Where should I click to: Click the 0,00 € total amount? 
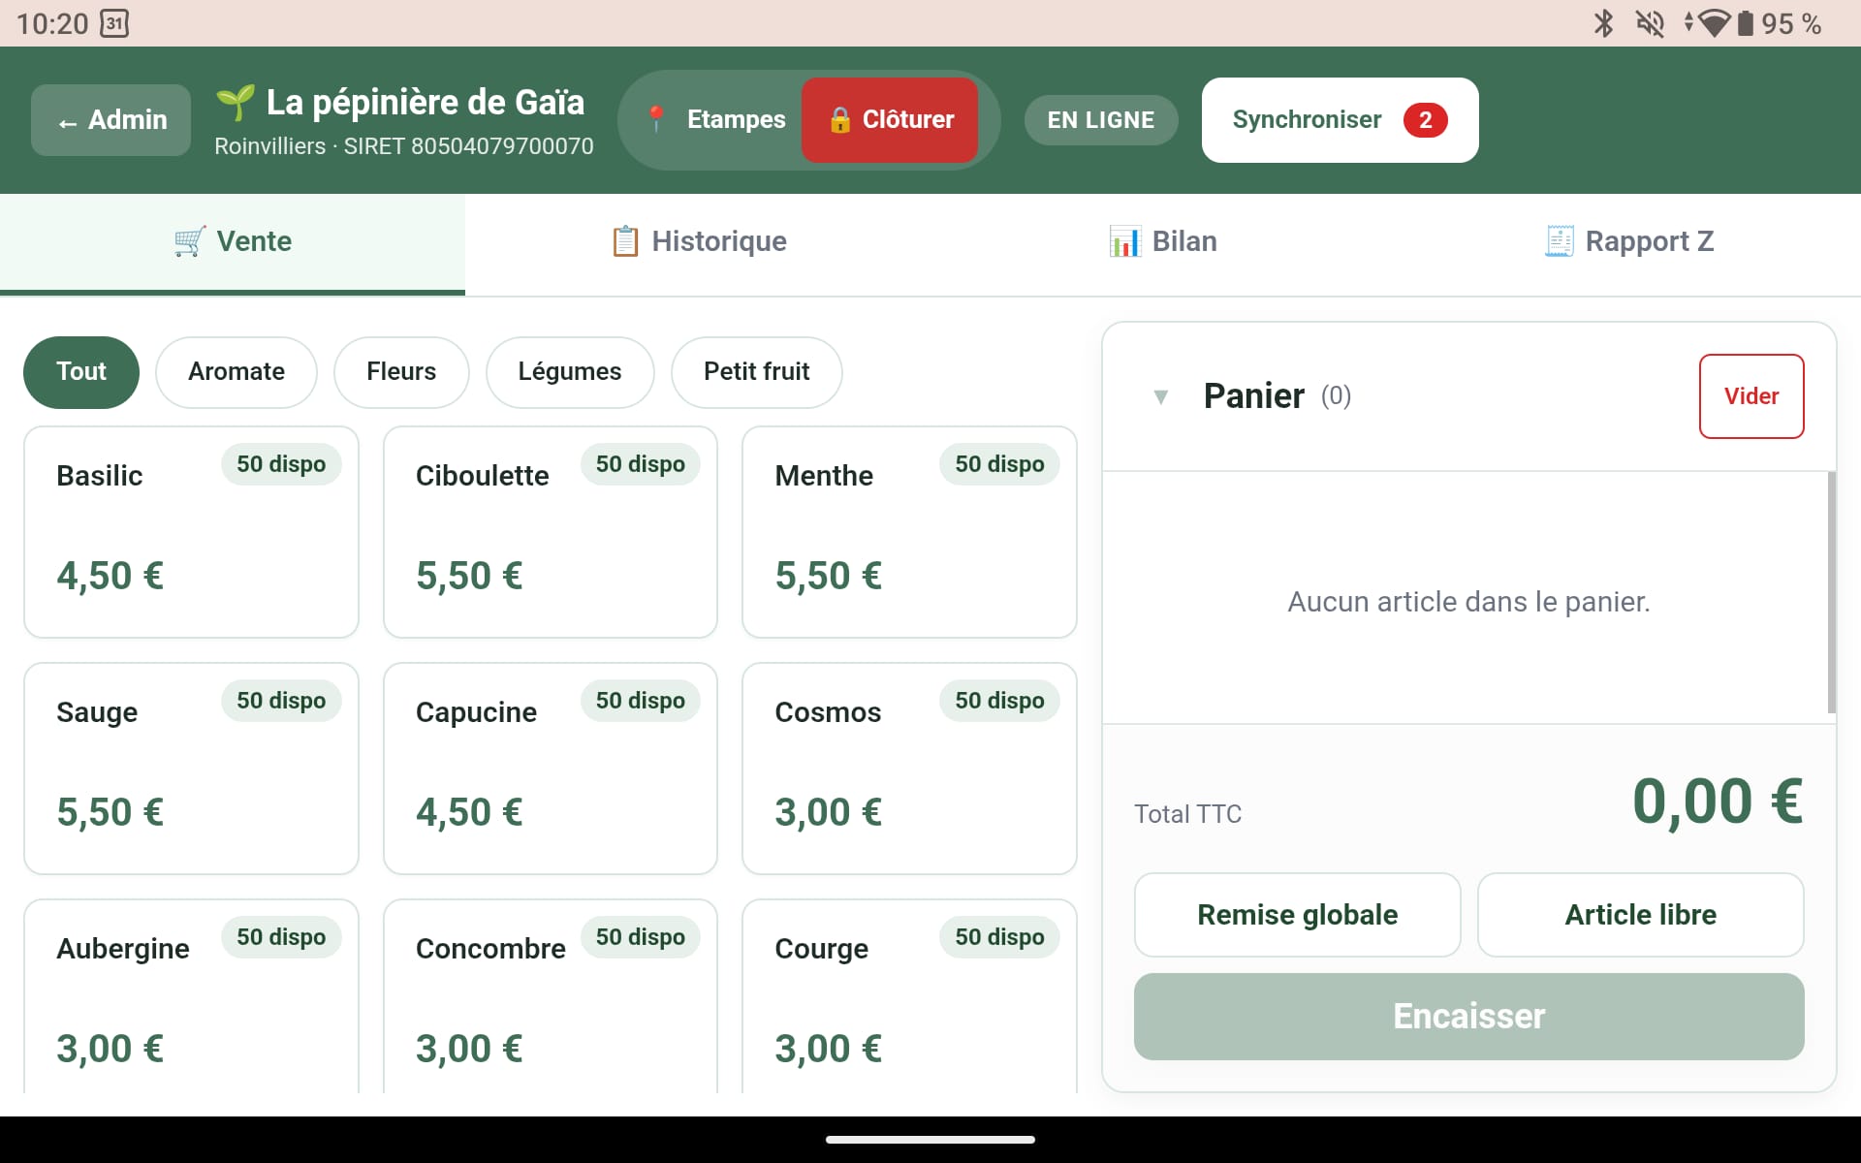click(1718, 802)
